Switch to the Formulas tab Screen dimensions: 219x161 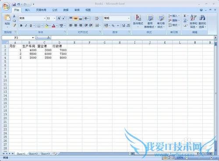click(x=55, y=10)
